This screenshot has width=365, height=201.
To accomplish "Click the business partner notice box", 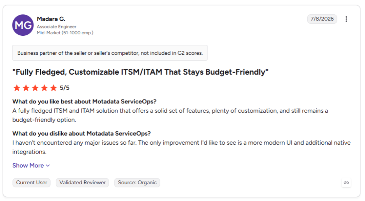I will coord(110,53).
